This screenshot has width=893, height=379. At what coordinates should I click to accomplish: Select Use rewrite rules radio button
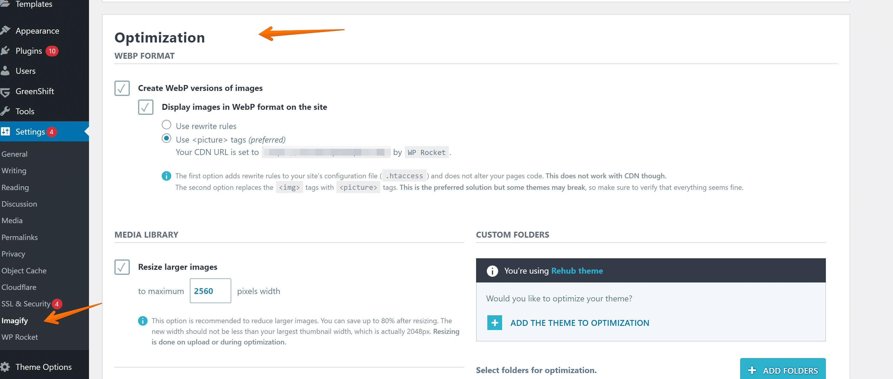click(166, 125)
